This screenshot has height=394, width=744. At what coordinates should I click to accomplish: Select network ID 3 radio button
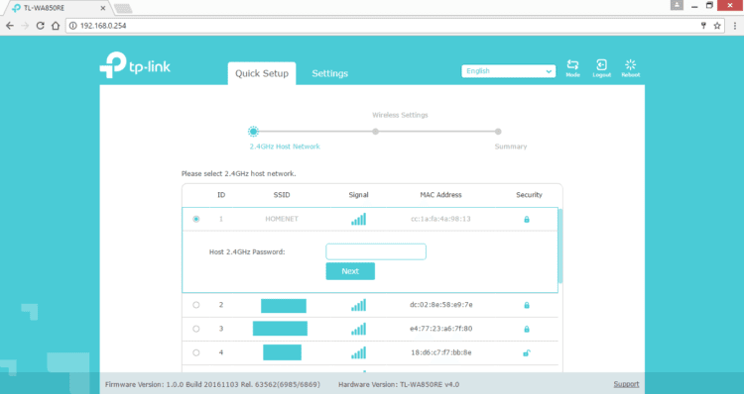click(x=196, y=329)
